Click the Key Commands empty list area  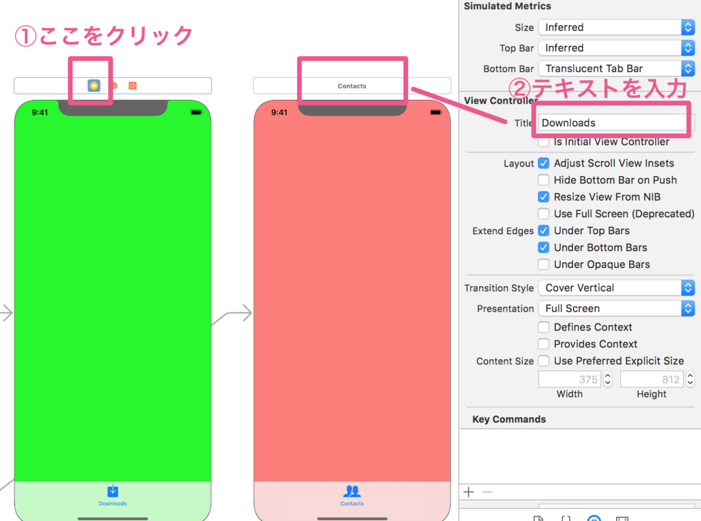point(580,456)
